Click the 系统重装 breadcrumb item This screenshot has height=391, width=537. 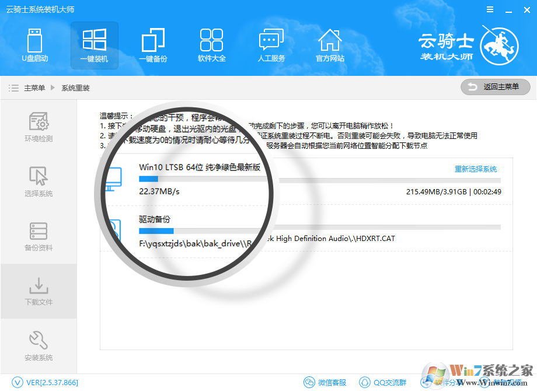tap(75, 88)
